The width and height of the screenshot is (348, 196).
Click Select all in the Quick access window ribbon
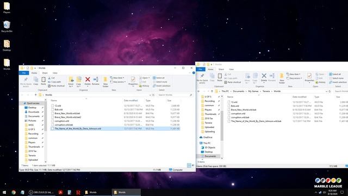(159, 78)
